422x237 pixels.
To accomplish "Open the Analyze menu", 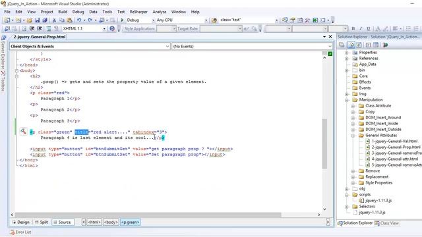I will coord(160,12).
